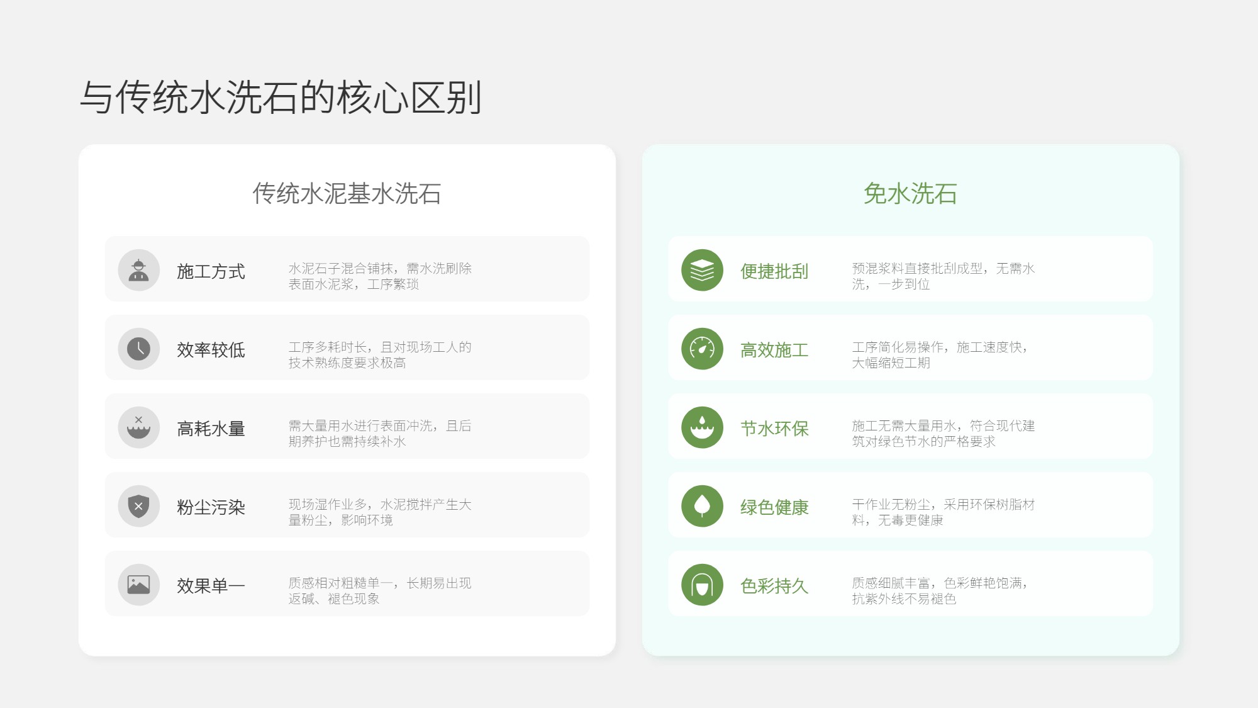Click the green icon beside 色彩持久
Screen dimensions: 1258x708
pyautogui.click(x=702, y=585)
